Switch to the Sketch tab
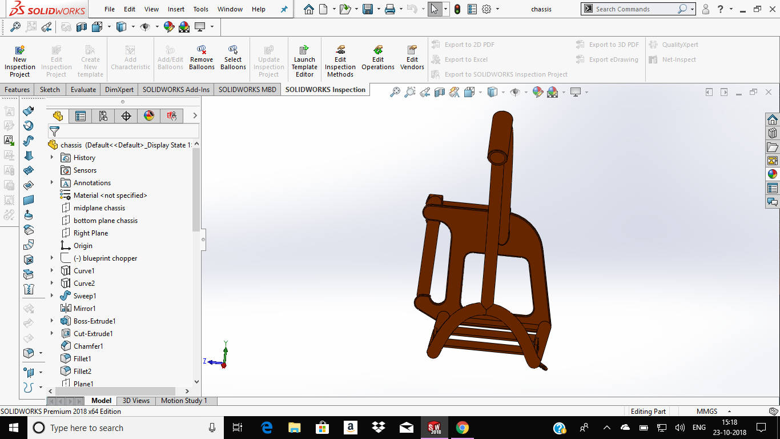 (x=50, y=89)
